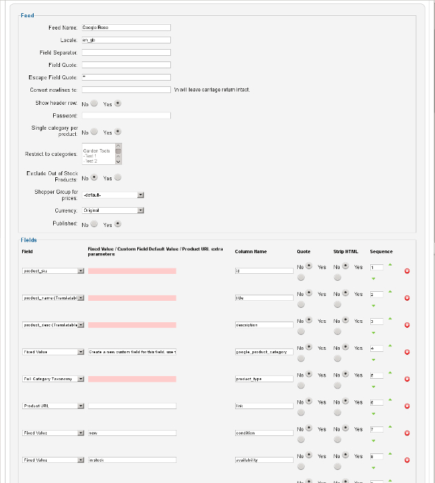The height and width of the screenshot is (483, 435).
Task: Open the Product URL field dropdown
Action: pos(53,406)
